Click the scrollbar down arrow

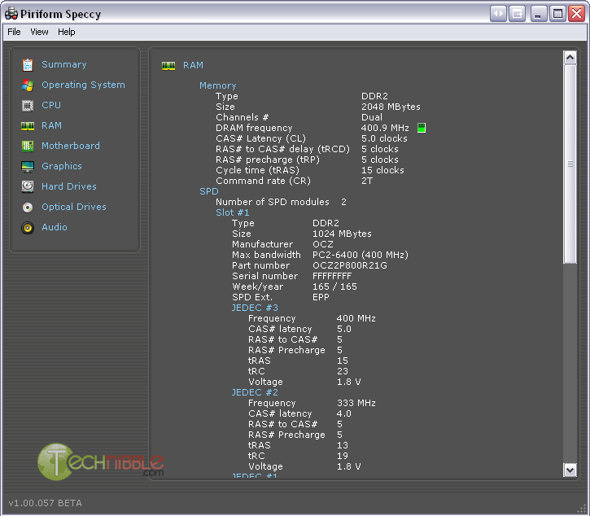570,470
